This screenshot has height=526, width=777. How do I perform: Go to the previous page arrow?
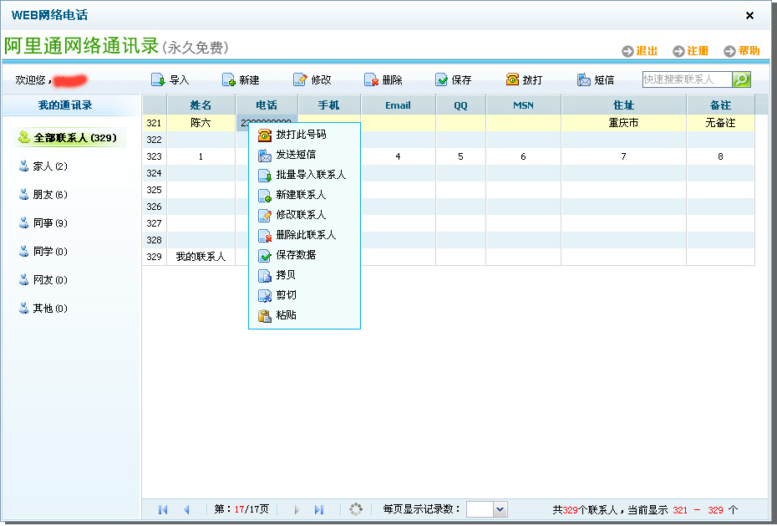[x=186, y=509]
